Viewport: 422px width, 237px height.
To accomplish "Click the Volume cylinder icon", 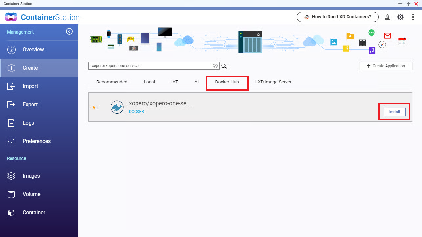I will [x=11, y=194].
